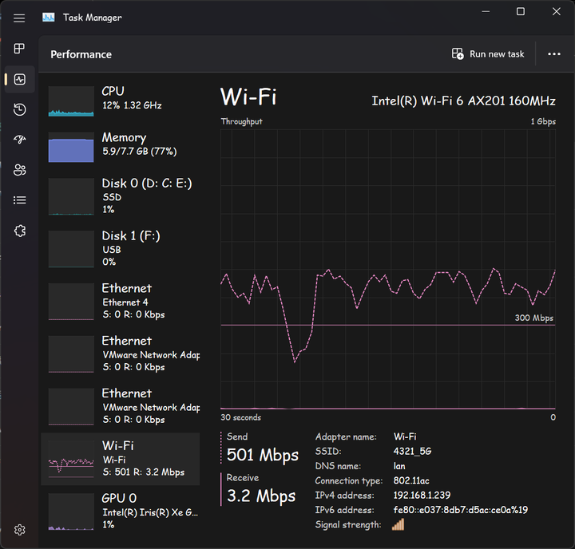575x549 pixels.
Task: Select the Performance page icon in sidebar
Action: (x=19, y=79)
